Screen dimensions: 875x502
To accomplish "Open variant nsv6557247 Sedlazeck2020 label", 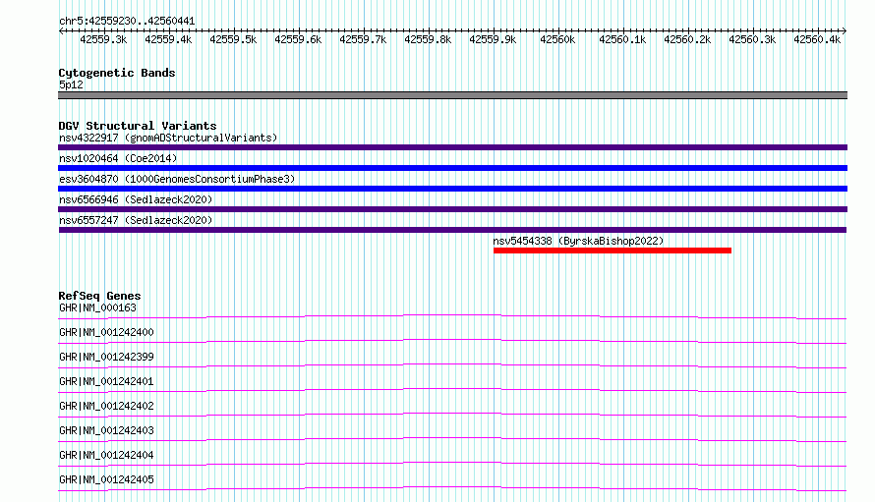I will [136, 220].
